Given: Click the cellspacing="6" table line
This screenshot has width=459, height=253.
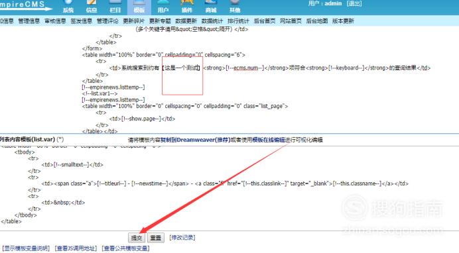Looking at the screenshot, I should pyautogui.click(x=164, y=55).
